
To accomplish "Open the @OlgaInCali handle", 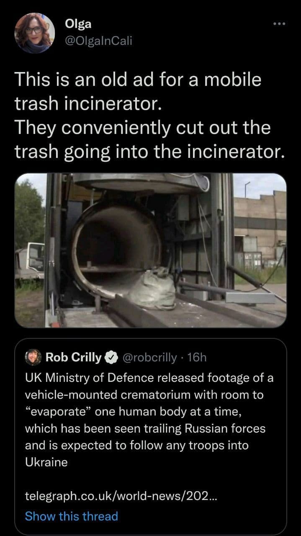I will click(x=98, y=40).
